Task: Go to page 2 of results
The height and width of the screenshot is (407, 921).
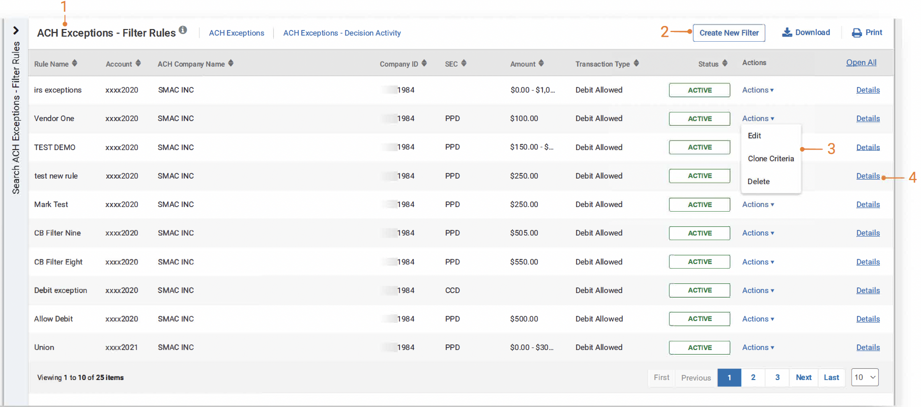Action: pos(753,377)
